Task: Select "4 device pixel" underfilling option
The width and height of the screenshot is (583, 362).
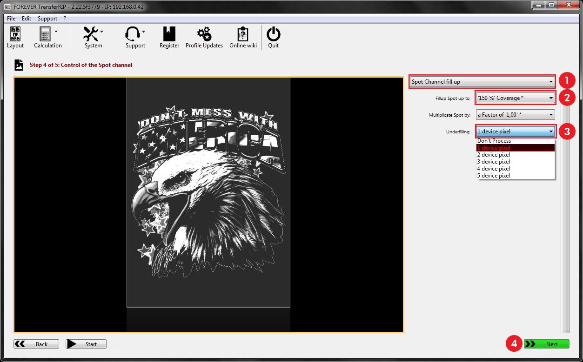Action: coord(516,169)
